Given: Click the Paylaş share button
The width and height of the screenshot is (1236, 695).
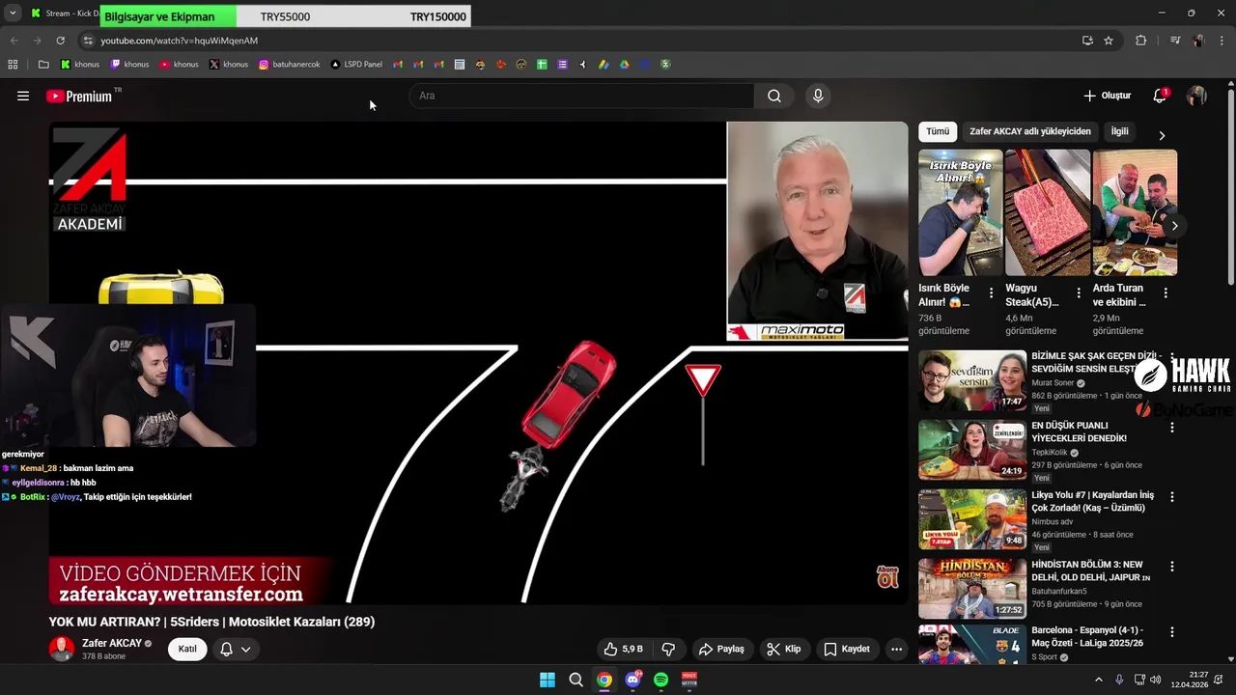Looking at the screenshot, I should click(x=721, y=649).
